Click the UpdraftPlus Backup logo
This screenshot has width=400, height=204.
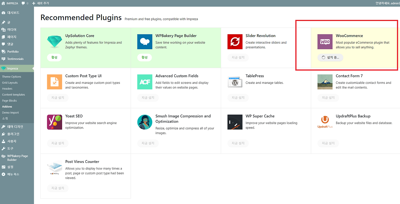tap(325, 122)
